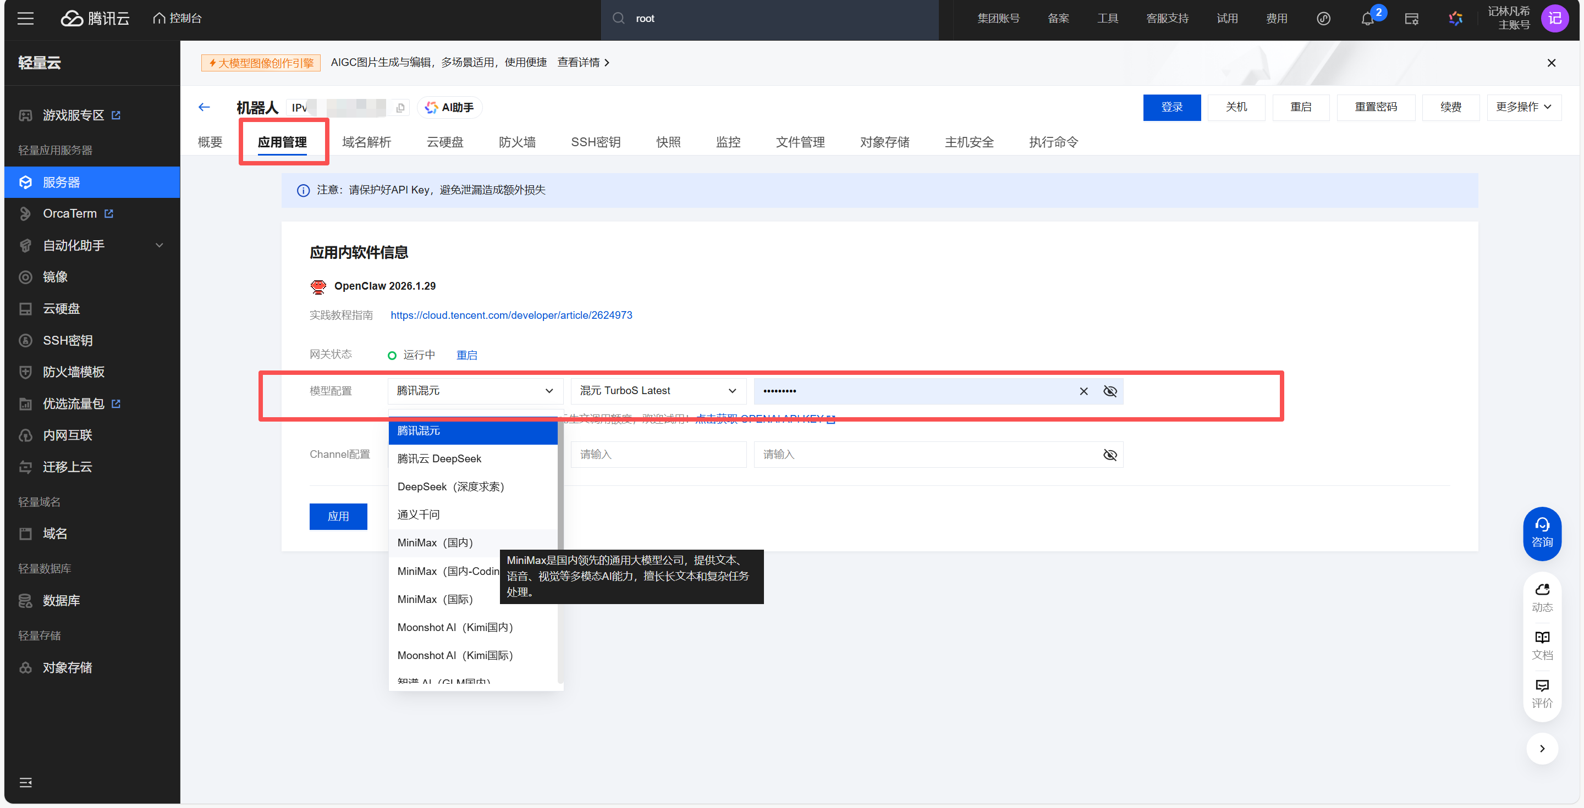1584x808 pixels.
Task: Go back with the left arrow
Action: (204, 108)
